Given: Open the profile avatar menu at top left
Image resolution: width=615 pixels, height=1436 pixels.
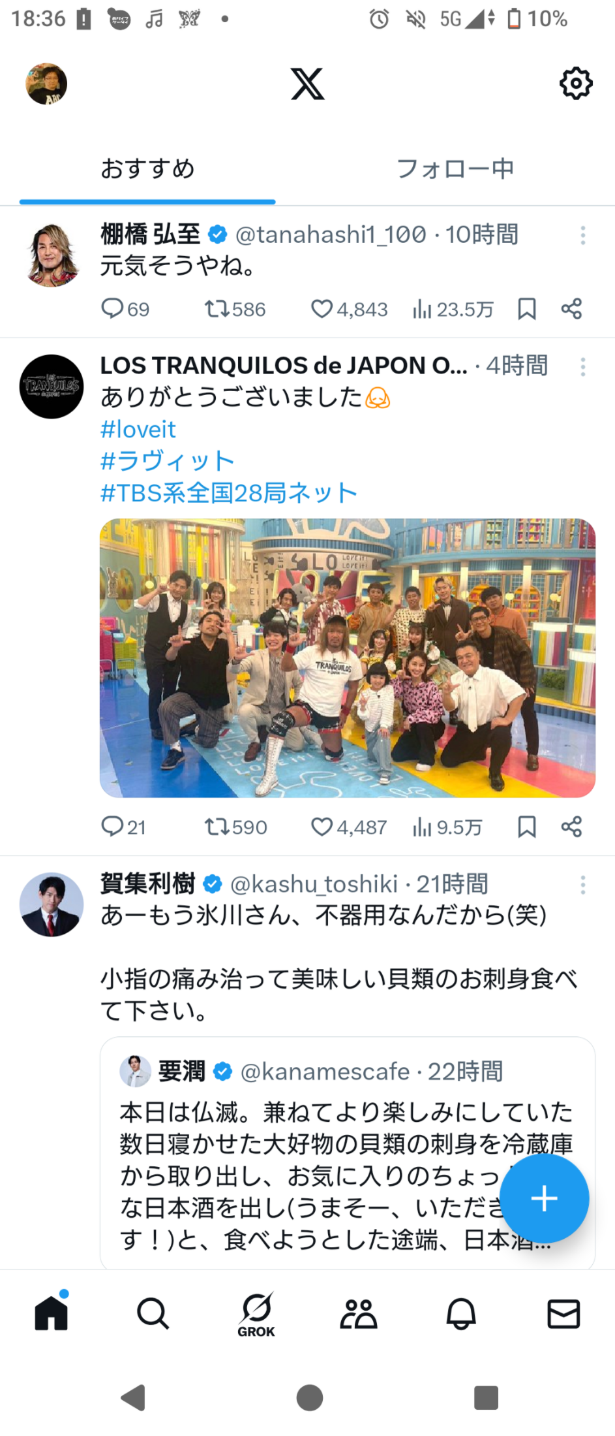Looking at the screenshot, I should (x=46, y=84).
